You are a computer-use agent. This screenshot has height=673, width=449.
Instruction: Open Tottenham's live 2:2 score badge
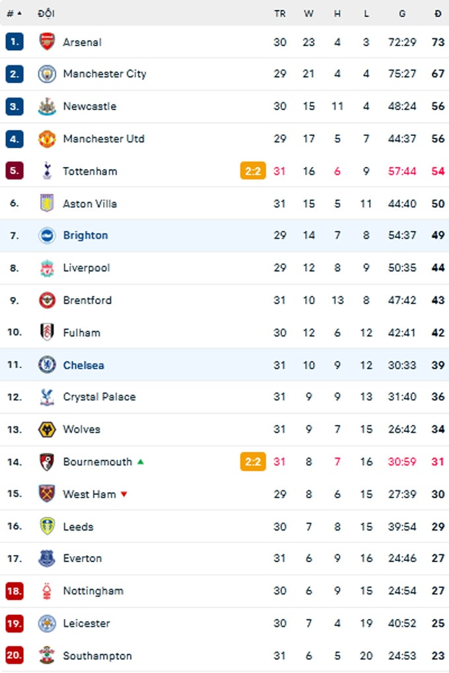pos(253,171)
